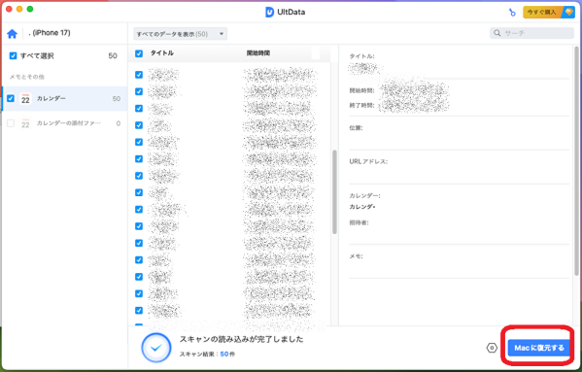Click the event list vertical scrollbar
582x372 pixels.
point(334,191)
